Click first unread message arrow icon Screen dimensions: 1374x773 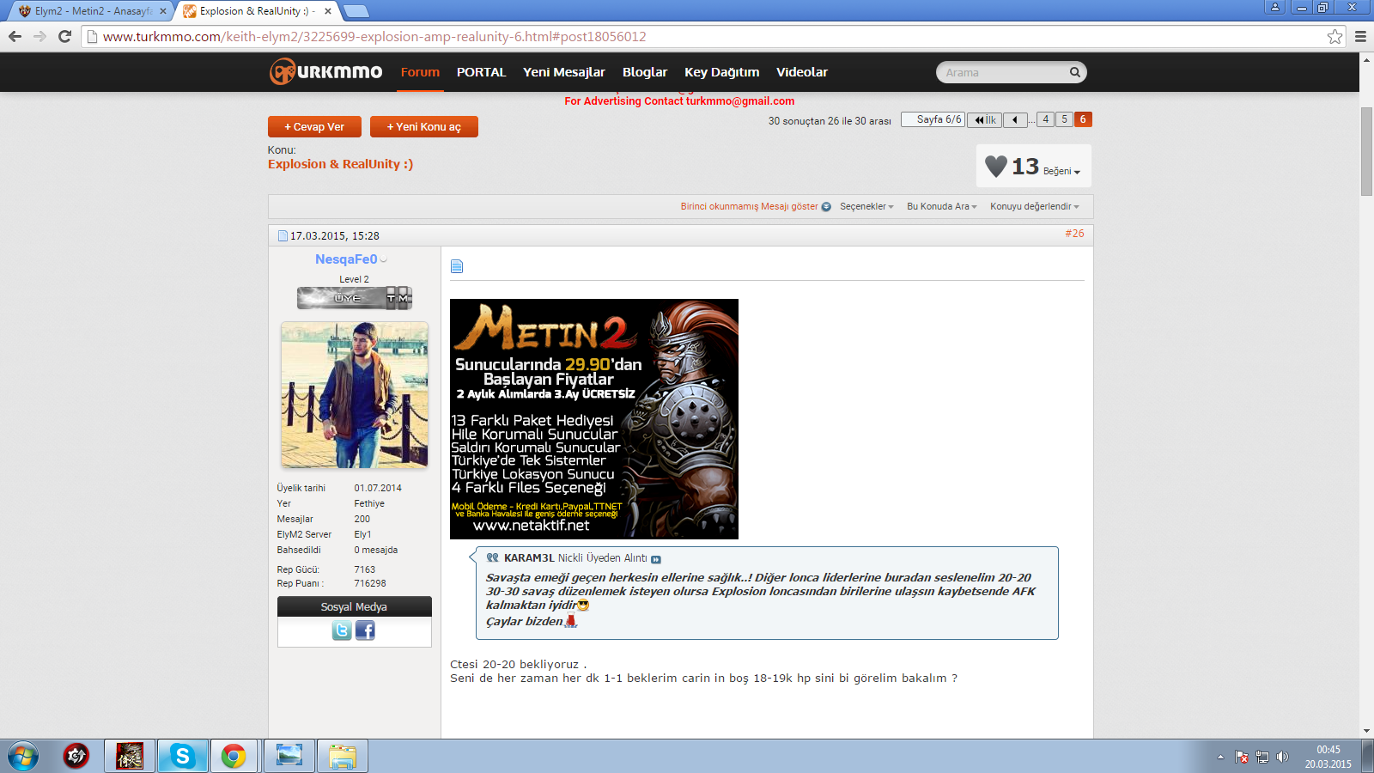826,207
